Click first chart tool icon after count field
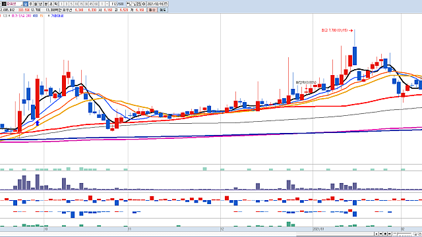Screen dimensions: 422x237 (x=129, y=4)
